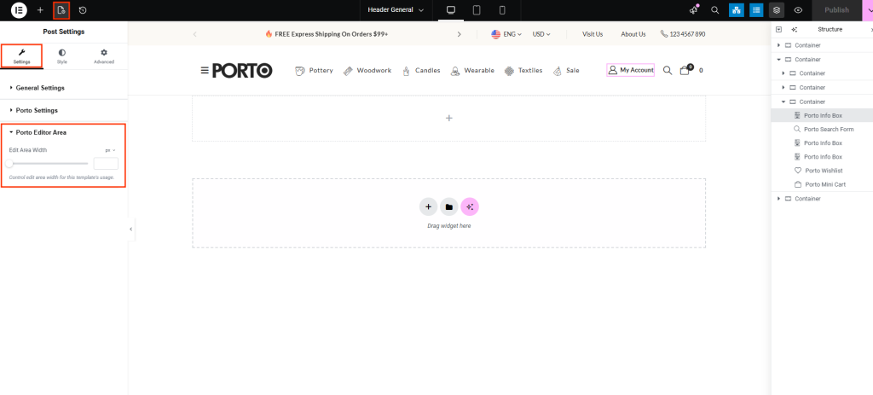This screenshot has height=395, width=873.
Task: Open the Header General document dropdown
Action: (396, 10)
